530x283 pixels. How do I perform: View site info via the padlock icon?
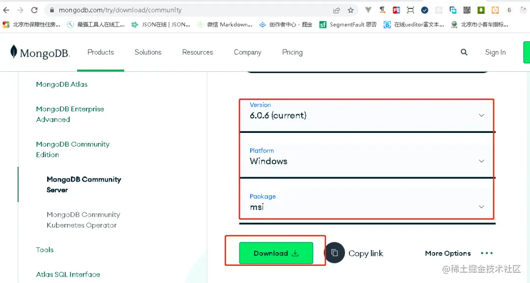[52, 10]
